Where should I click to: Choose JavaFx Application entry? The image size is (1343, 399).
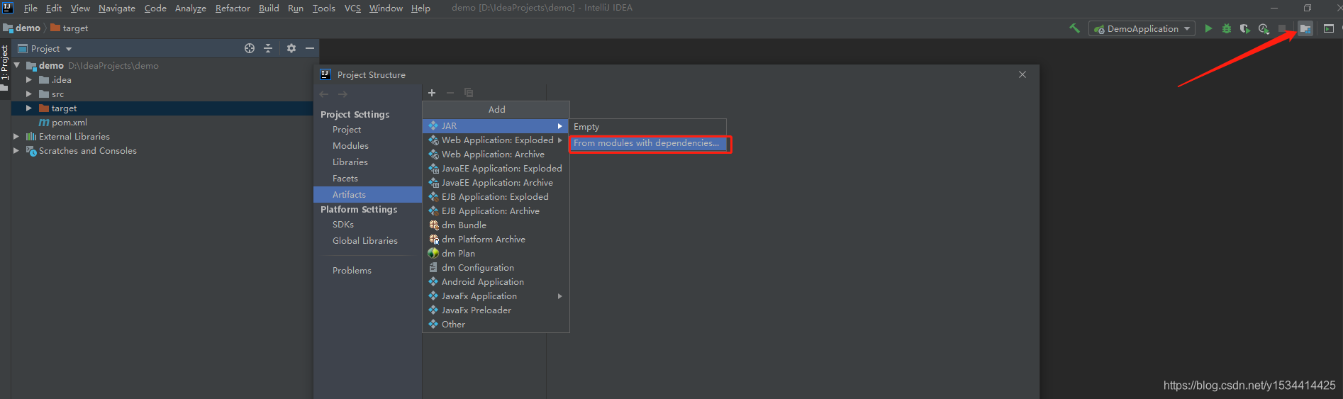(x=496, y=296)
